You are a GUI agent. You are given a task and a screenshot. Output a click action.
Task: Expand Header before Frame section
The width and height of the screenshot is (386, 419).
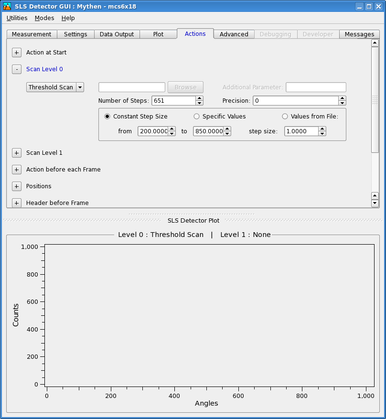pyautogui.click(x=17, y=203)
